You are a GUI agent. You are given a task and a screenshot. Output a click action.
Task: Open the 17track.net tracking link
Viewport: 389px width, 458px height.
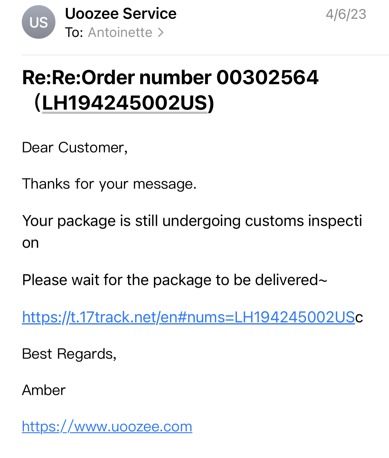pos(188,317)
